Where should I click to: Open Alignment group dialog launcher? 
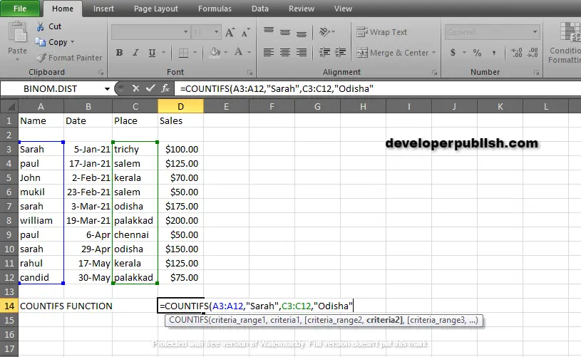pos(435,73)
